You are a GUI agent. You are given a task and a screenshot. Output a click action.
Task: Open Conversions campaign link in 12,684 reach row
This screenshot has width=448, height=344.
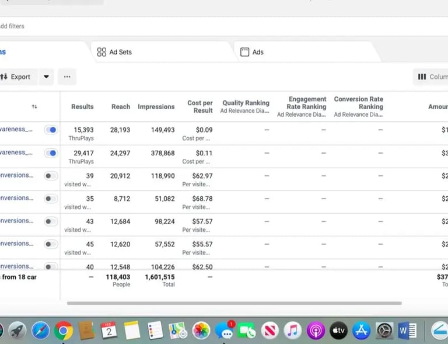coord(16,221)
